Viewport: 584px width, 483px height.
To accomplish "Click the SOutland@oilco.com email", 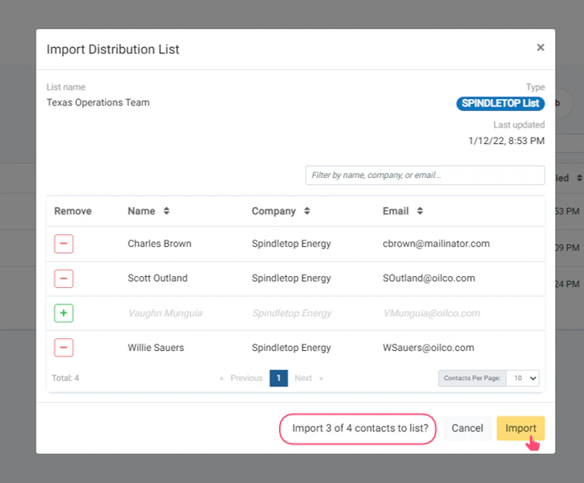I will click(x=428, y=278).
